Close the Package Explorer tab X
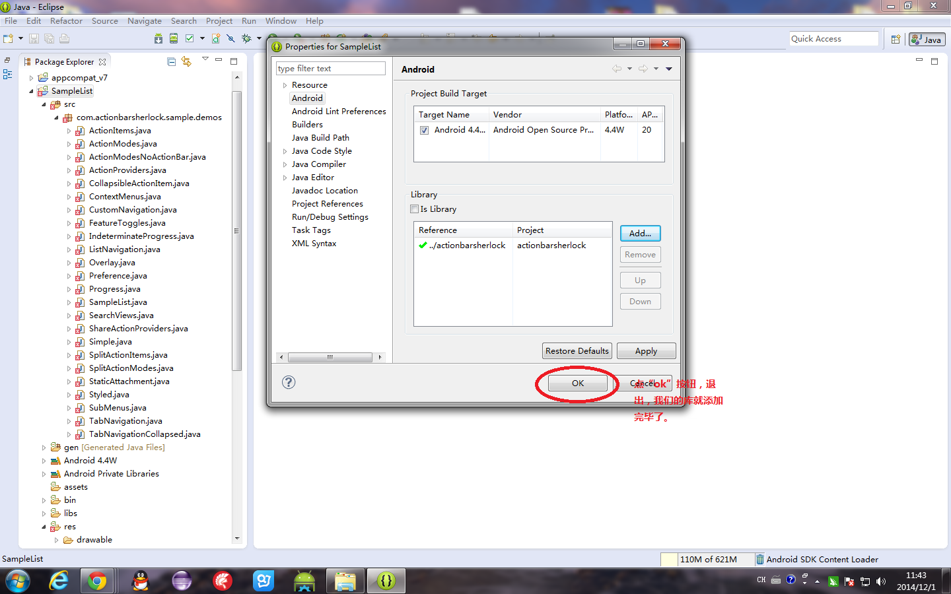This screenshot has width=951, height=594. pos(102,62)
